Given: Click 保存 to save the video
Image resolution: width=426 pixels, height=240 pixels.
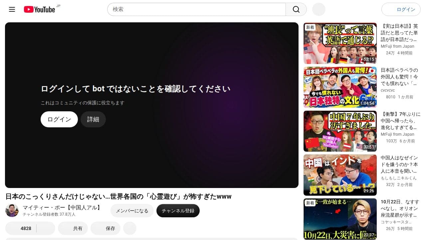Looking at the screenshot, I should pyautogui.click(x=106, y=228).
